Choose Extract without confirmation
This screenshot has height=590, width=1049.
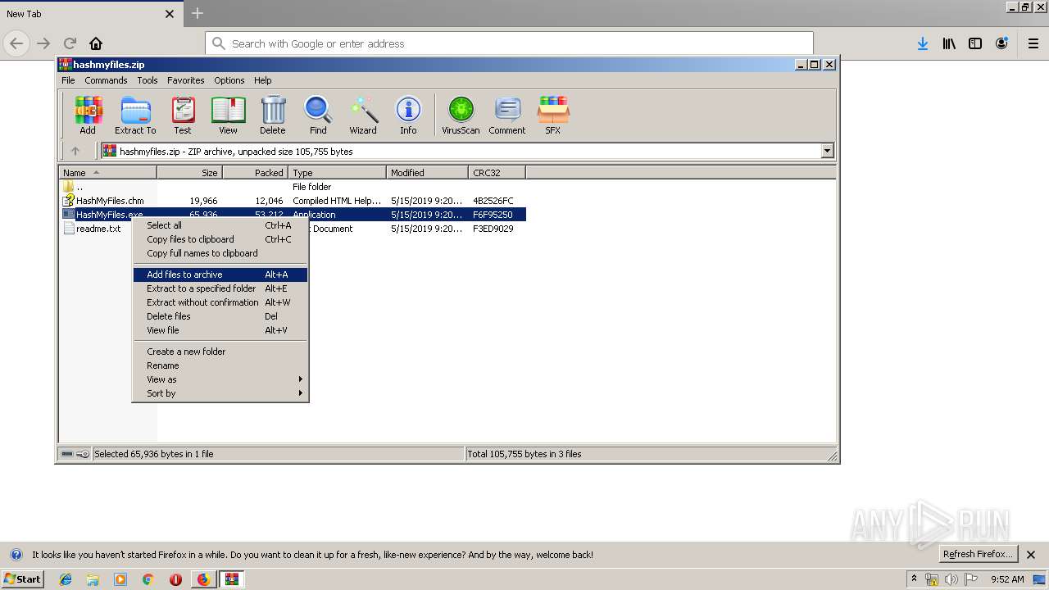(x=220, y=302)
